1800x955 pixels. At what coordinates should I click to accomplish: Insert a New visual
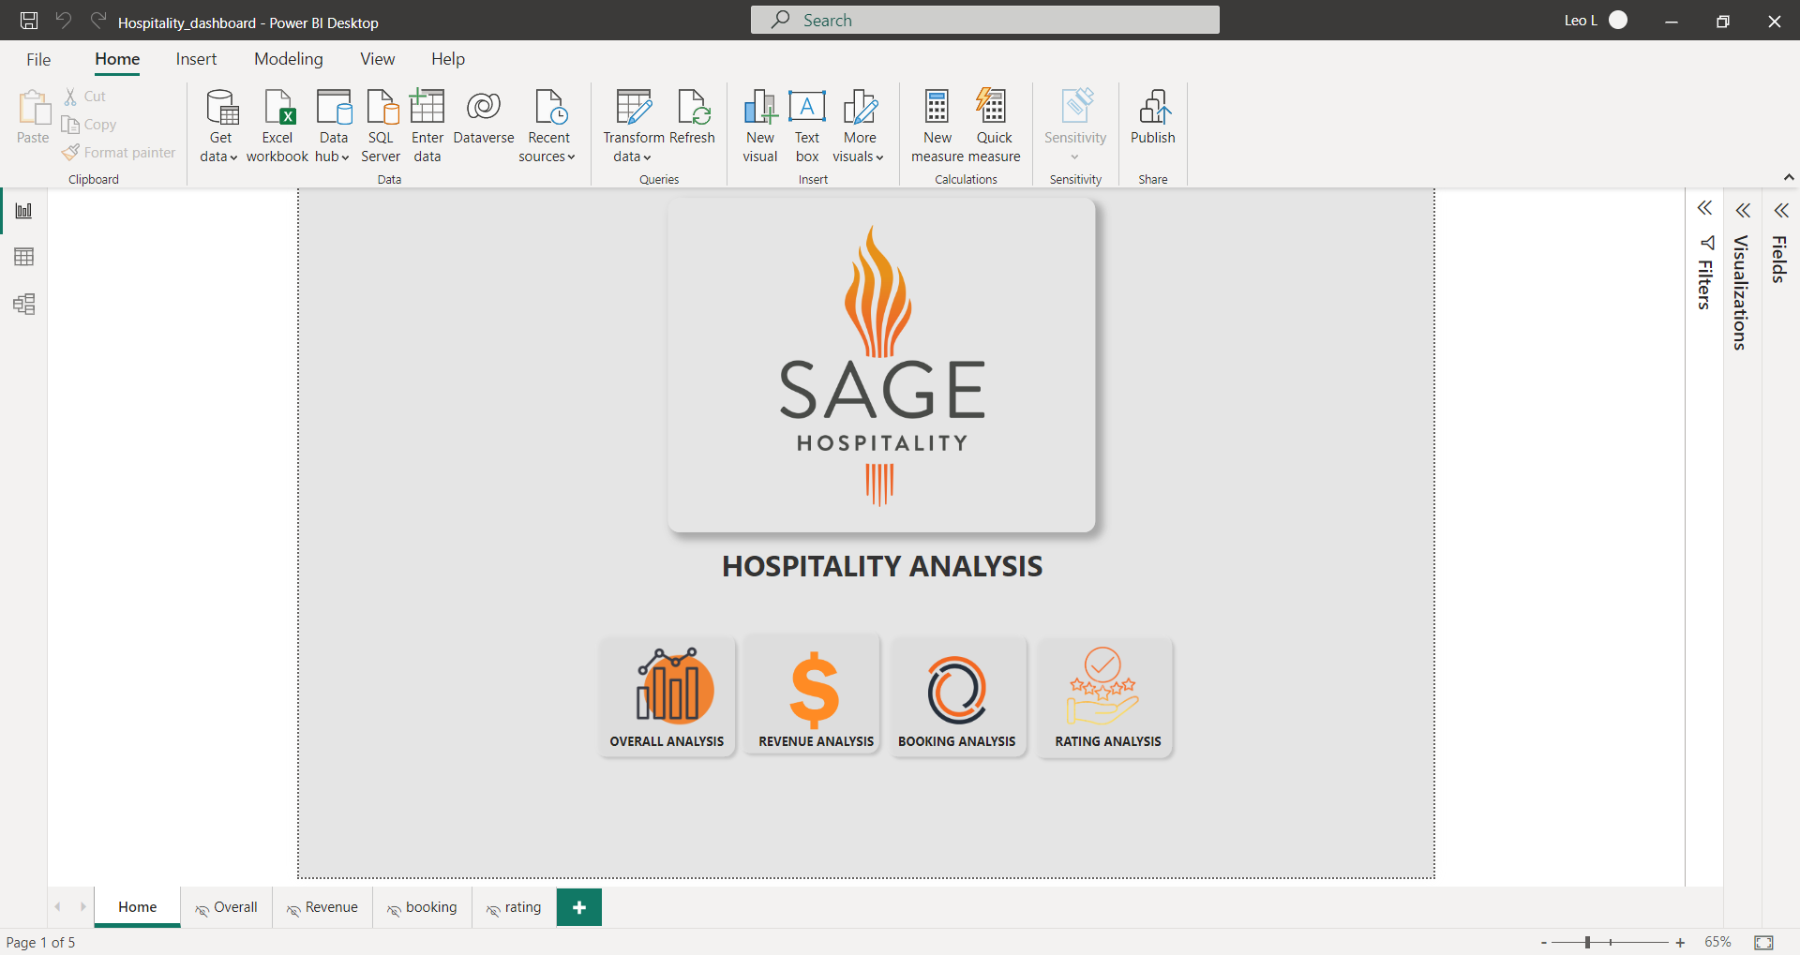click(x=760, y=126)
